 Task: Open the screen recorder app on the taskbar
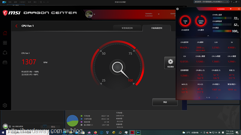[138, 132]
